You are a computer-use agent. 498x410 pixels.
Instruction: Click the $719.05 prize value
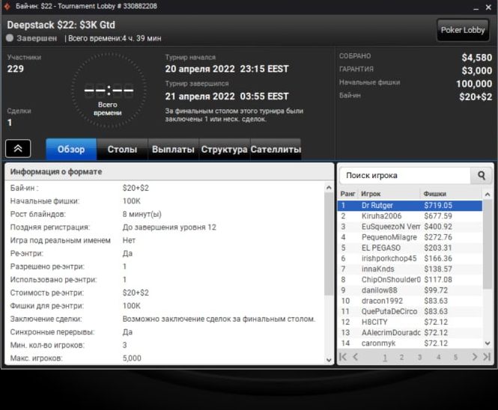pyautogui.click(x=438, y=205)
